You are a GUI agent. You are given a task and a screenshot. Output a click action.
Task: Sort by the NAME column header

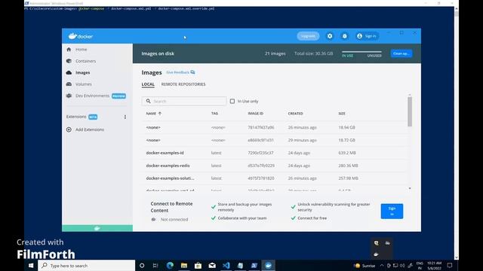[153, 114]
